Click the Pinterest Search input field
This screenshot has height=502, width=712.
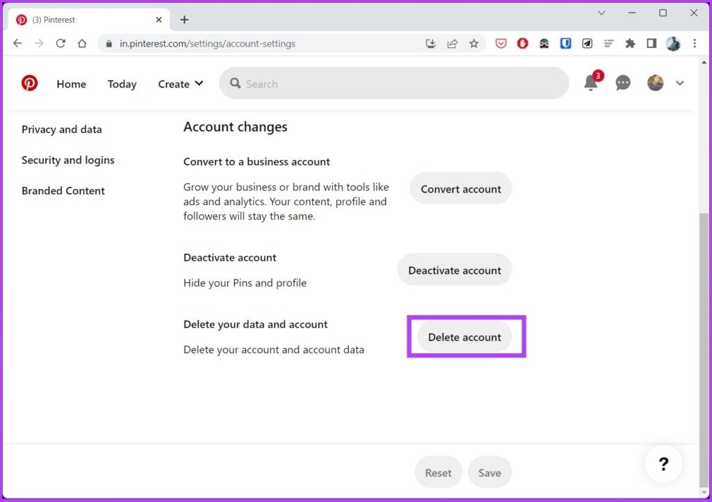[394, 83]
